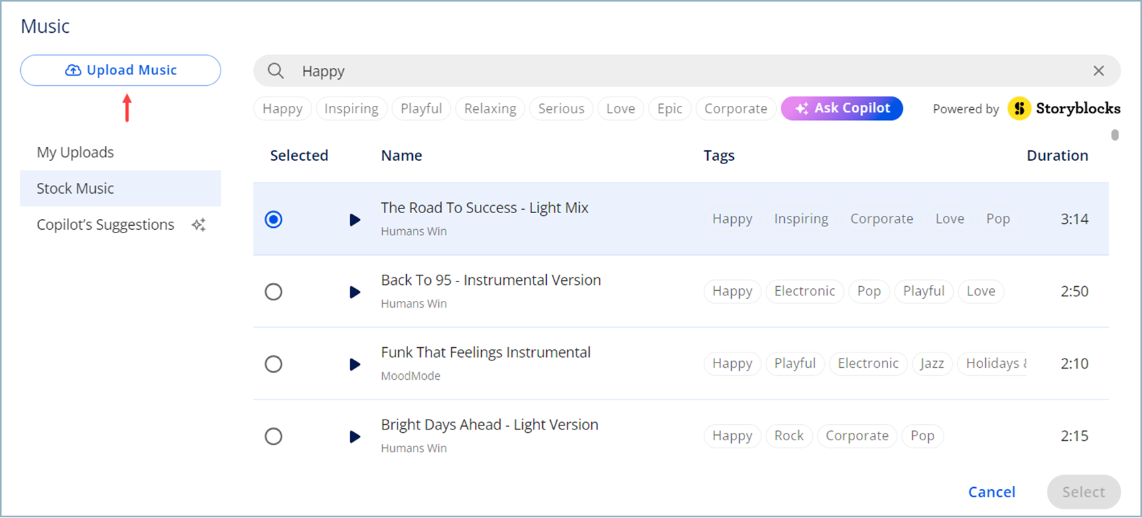1142x518 pixels.
Task: Click Happy tag on Funk That Feelings row
Action: coord(732,363)
